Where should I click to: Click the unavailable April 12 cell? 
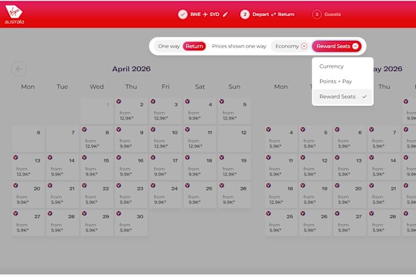[x=234, y=139]
